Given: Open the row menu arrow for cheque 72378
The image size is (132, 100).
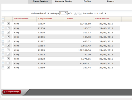Looking at the screenshot, I should click(8, 59).
